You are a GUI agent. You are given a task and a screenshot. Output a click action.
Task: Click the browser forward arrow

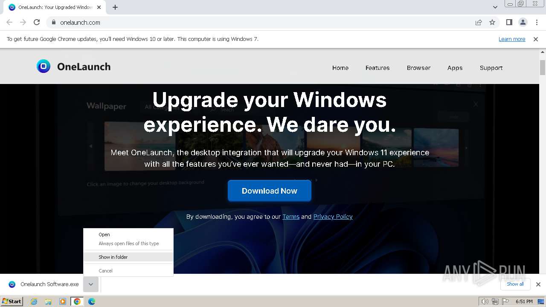(23, 22)
